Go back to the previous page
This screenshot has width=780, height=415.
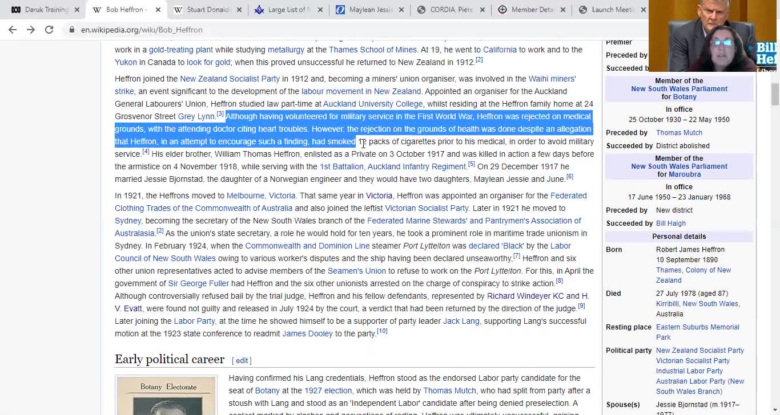tap(13, 30)
